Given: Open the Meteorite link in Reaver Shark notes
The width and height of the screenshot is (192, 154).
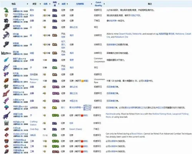Looking at the screenshot, I should 137,34.
